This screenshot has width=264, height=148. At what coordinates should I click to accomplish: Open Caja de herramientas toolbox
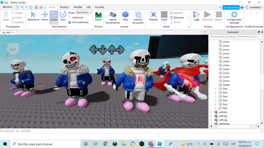click(113, 18)
